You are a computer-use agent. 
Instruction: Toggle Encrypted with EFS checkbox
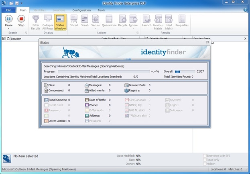point(205,156)
